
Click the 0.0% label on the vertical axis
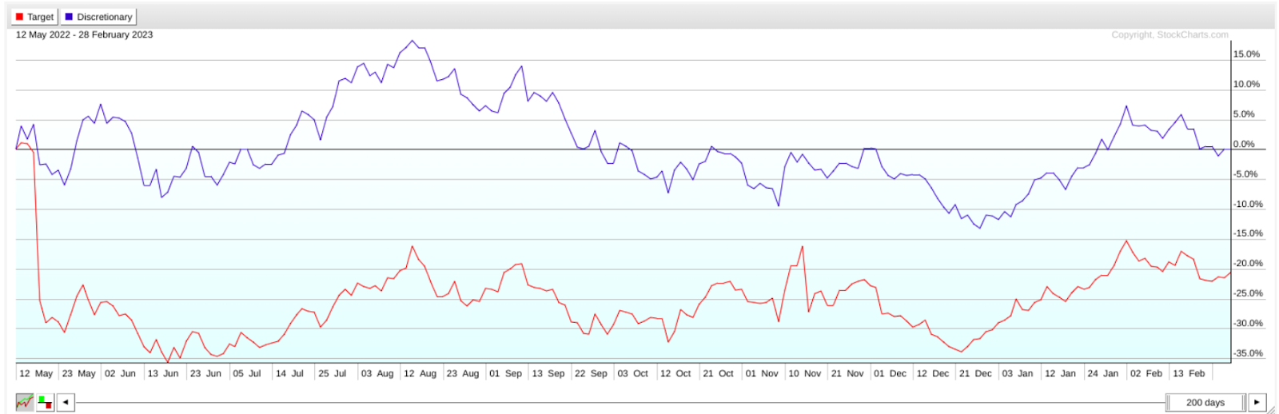(x=1245, y=145)
